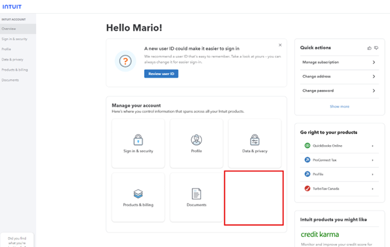Click arrow beside ProConnect Tax
The width and height of the screenshot is (390, 247).
[372, 160]
